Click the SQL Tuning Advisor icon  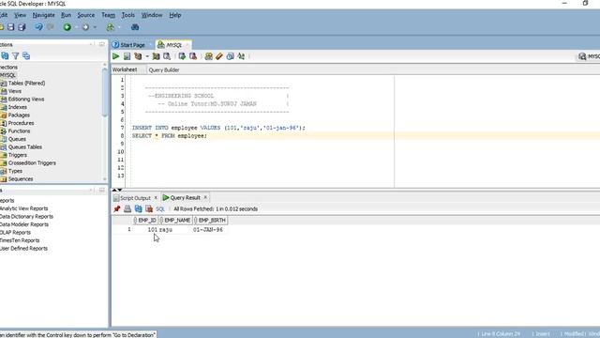tap(167, 56)
